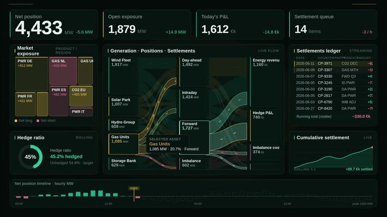Click the LIVE FLOW indicator

point(269,51)
